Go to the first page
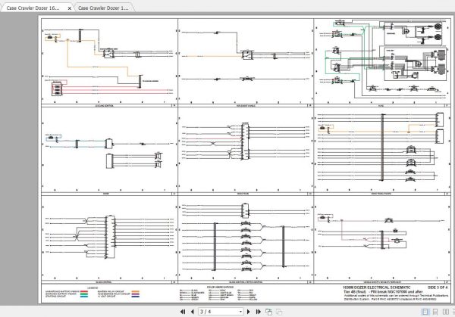The width and height of the screenshot is (455, 317). click(x=183, y=312)
